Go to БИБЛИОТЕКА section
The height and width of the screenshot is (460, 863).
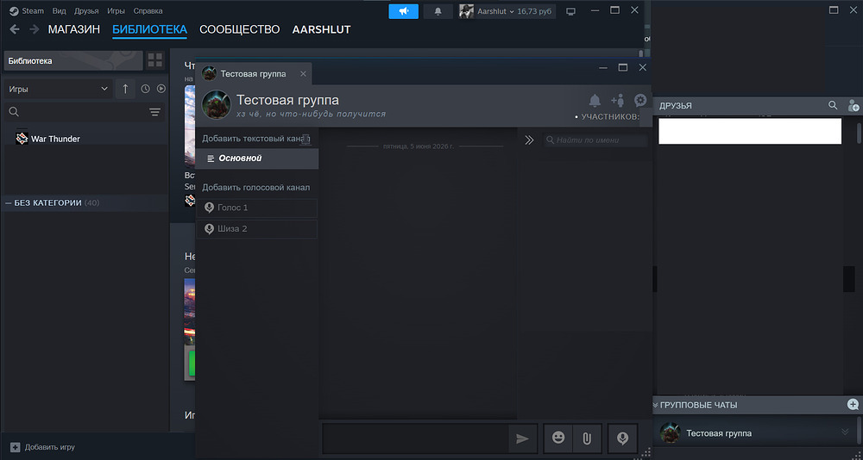tap(149, 29)
